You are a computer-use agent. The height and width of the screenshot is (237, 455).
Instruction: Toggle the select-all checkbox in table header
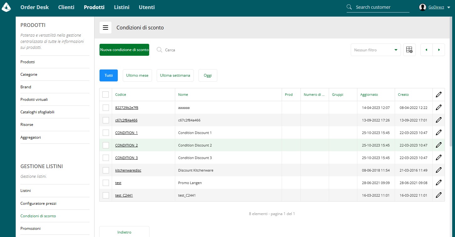[106, 95]
